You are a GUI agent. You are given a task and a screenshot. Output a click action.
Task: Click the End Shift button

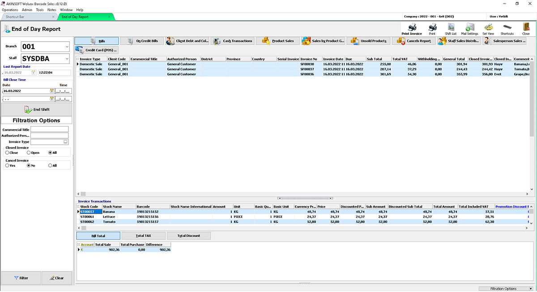pos(37,110)
